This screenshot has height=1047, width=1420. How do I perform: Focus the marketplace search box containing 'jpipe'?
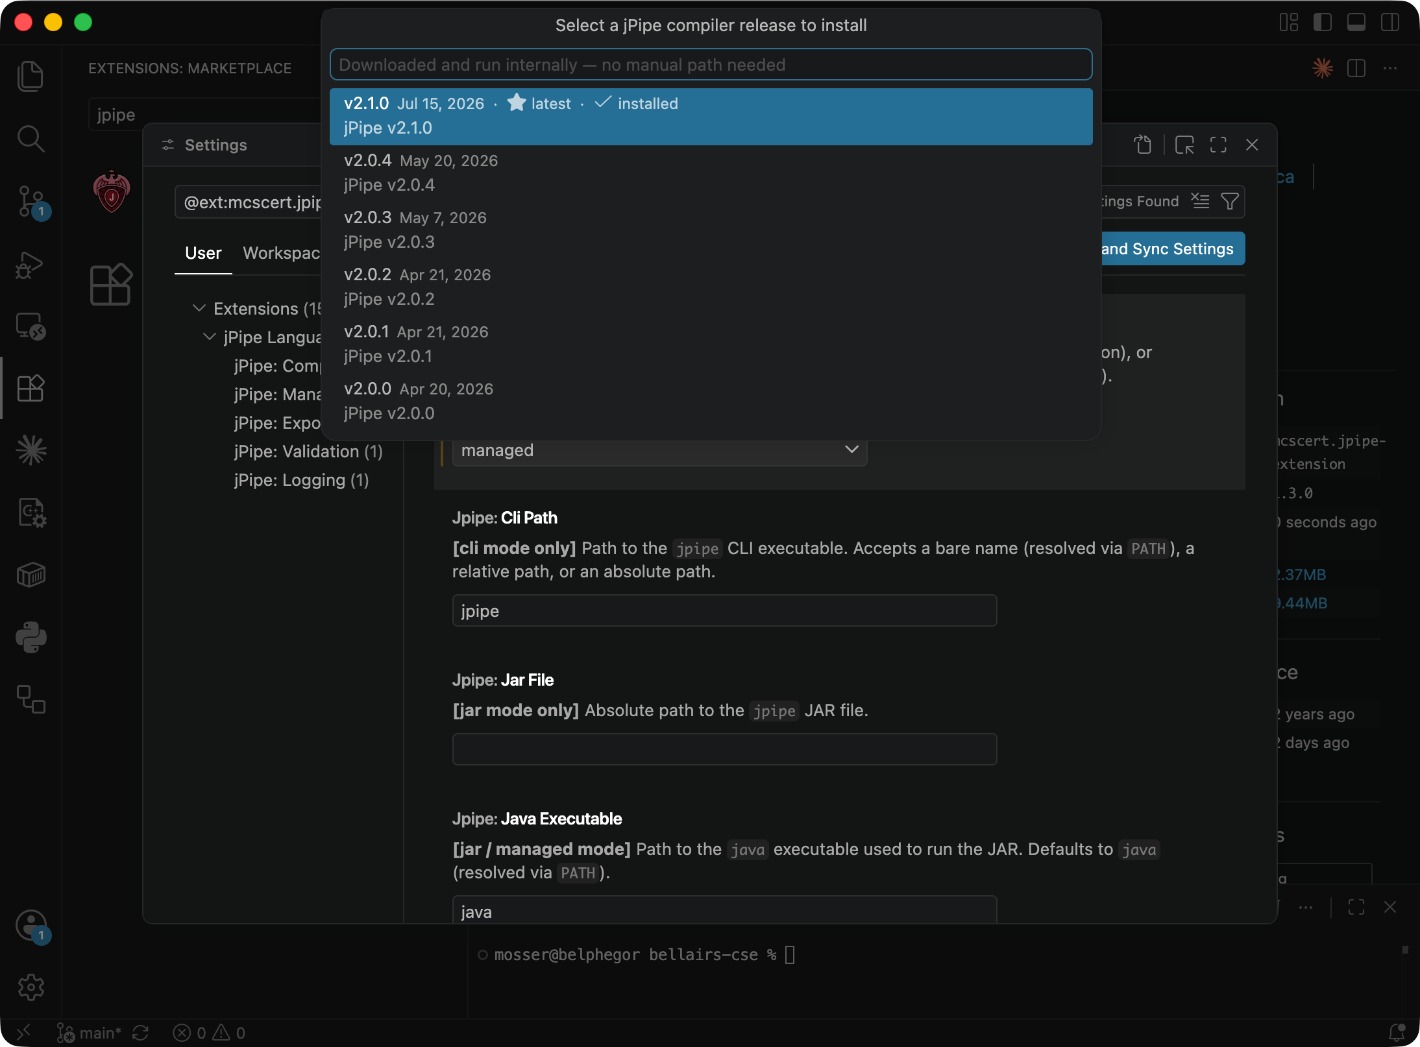[x=205, y=115]
